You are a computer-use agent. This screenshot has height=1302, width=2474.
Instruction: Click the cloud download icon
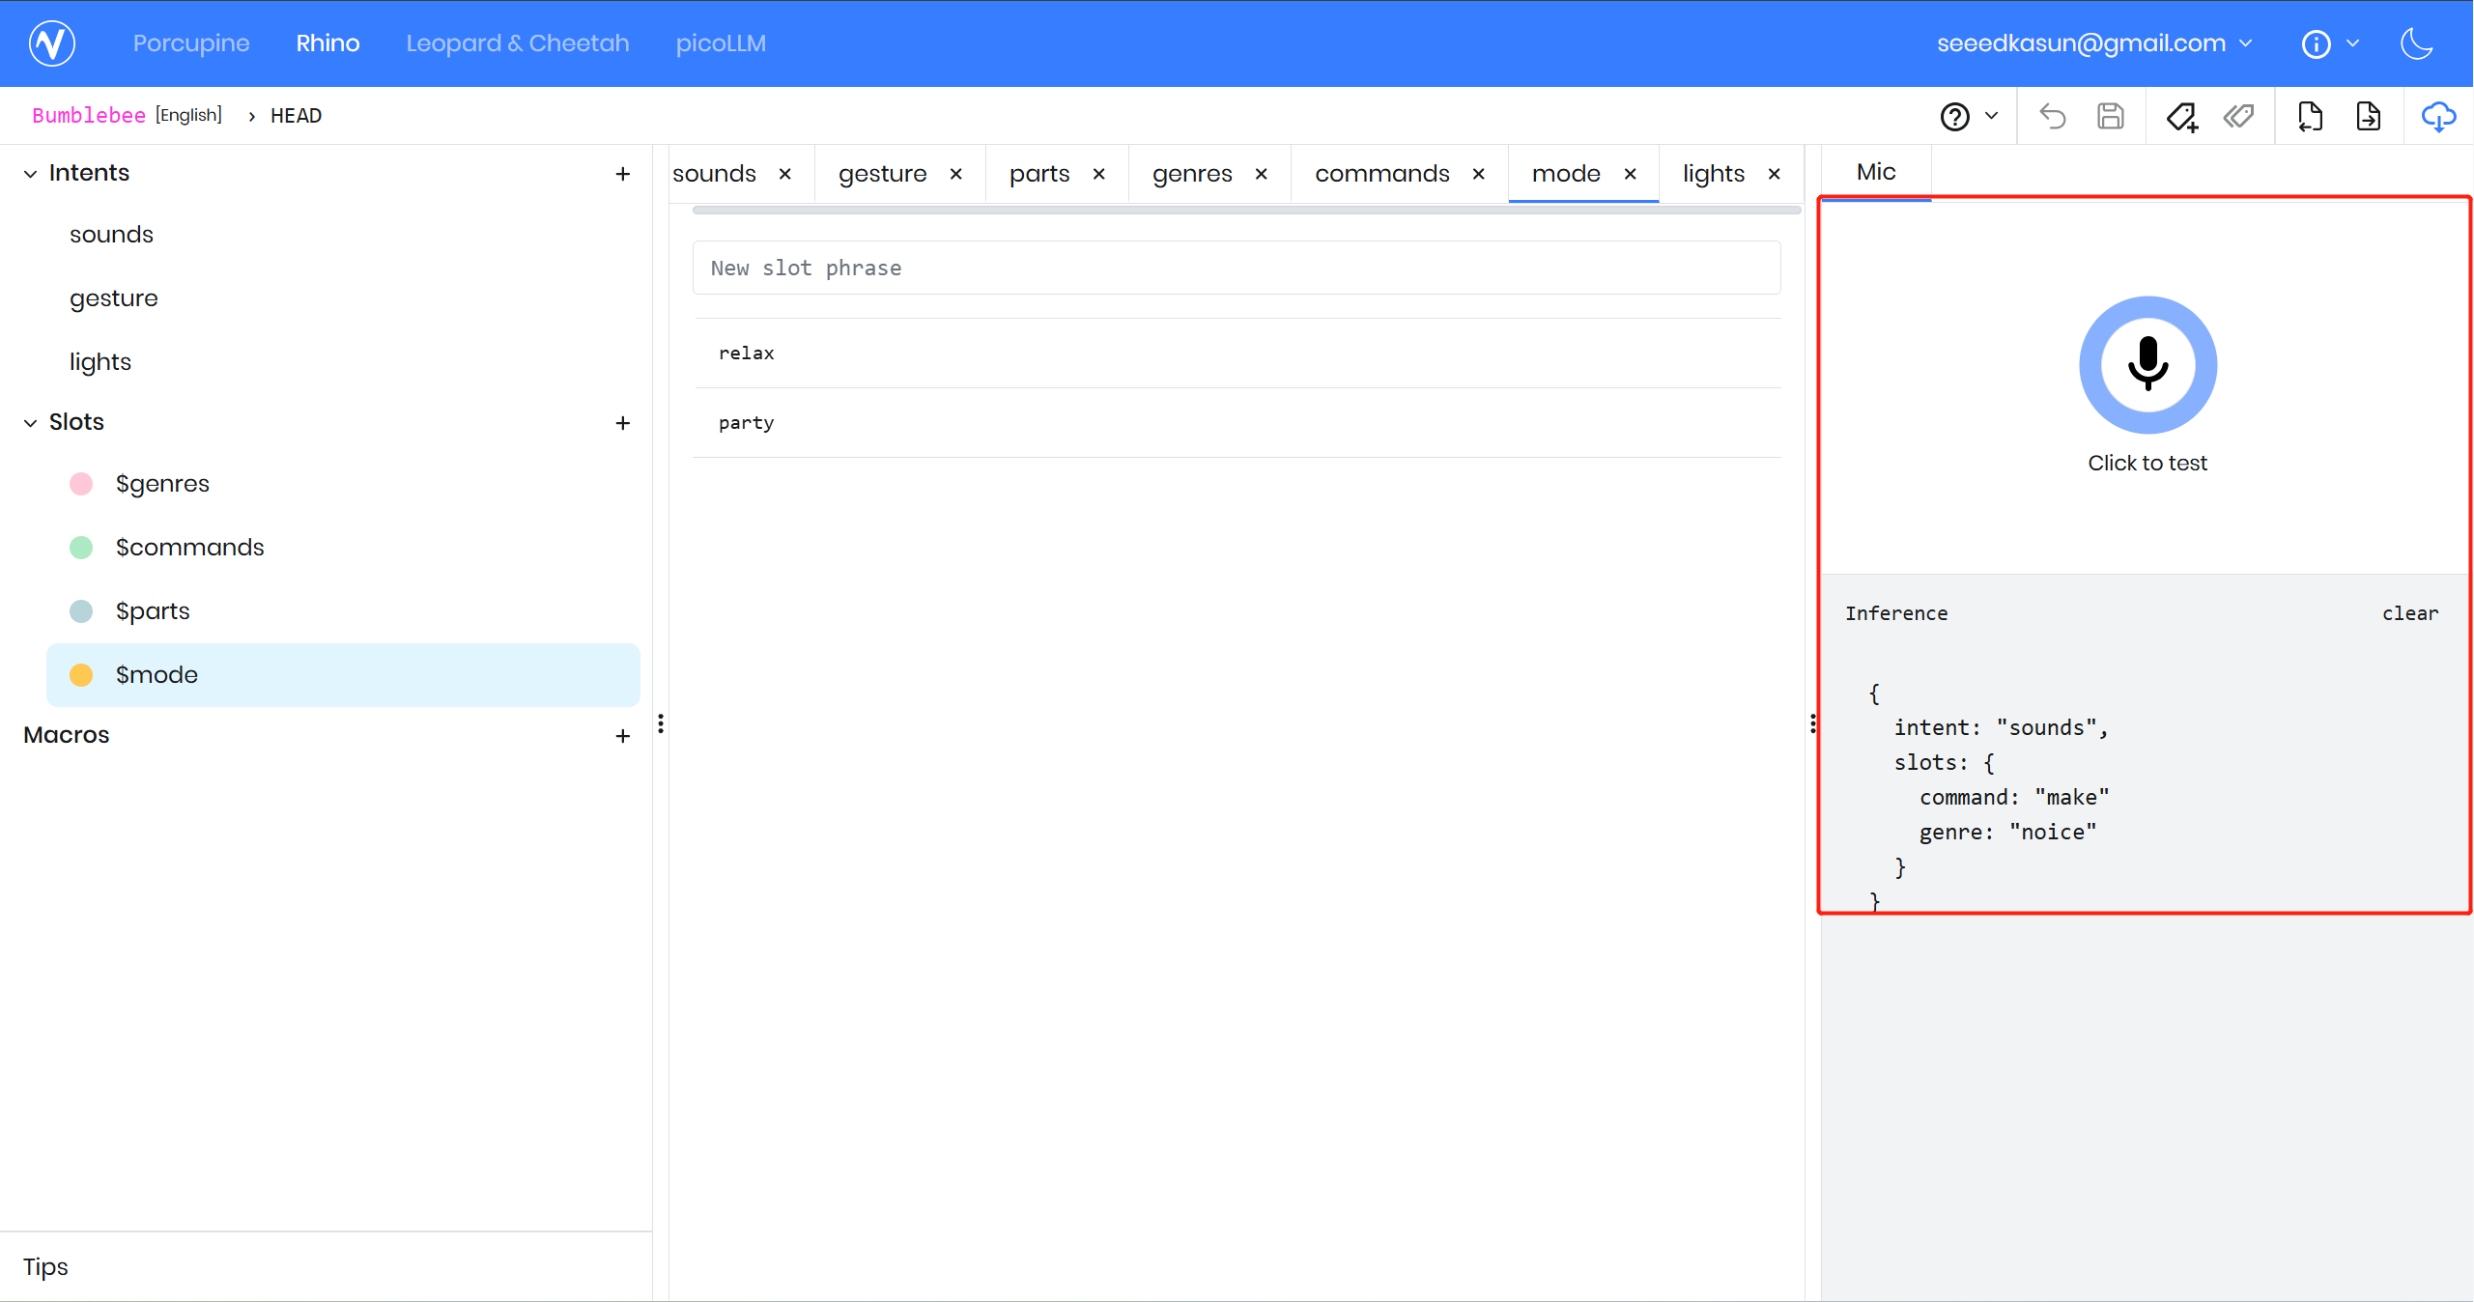coord(2438,117)
